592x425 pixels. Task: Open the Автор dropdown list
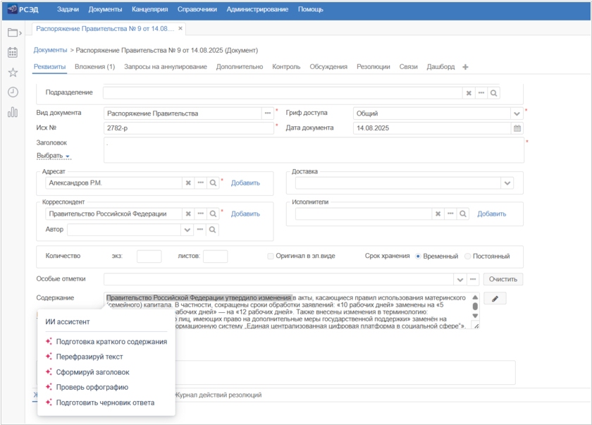(187, 230)
